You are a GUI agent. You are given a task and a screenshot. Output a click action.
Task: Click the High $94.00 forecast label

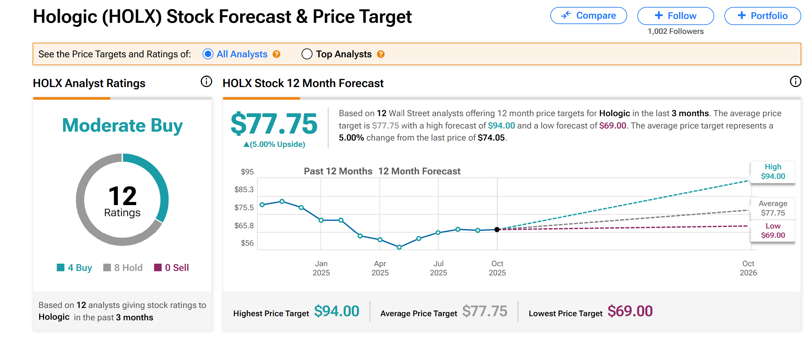(x=772, y=172)
